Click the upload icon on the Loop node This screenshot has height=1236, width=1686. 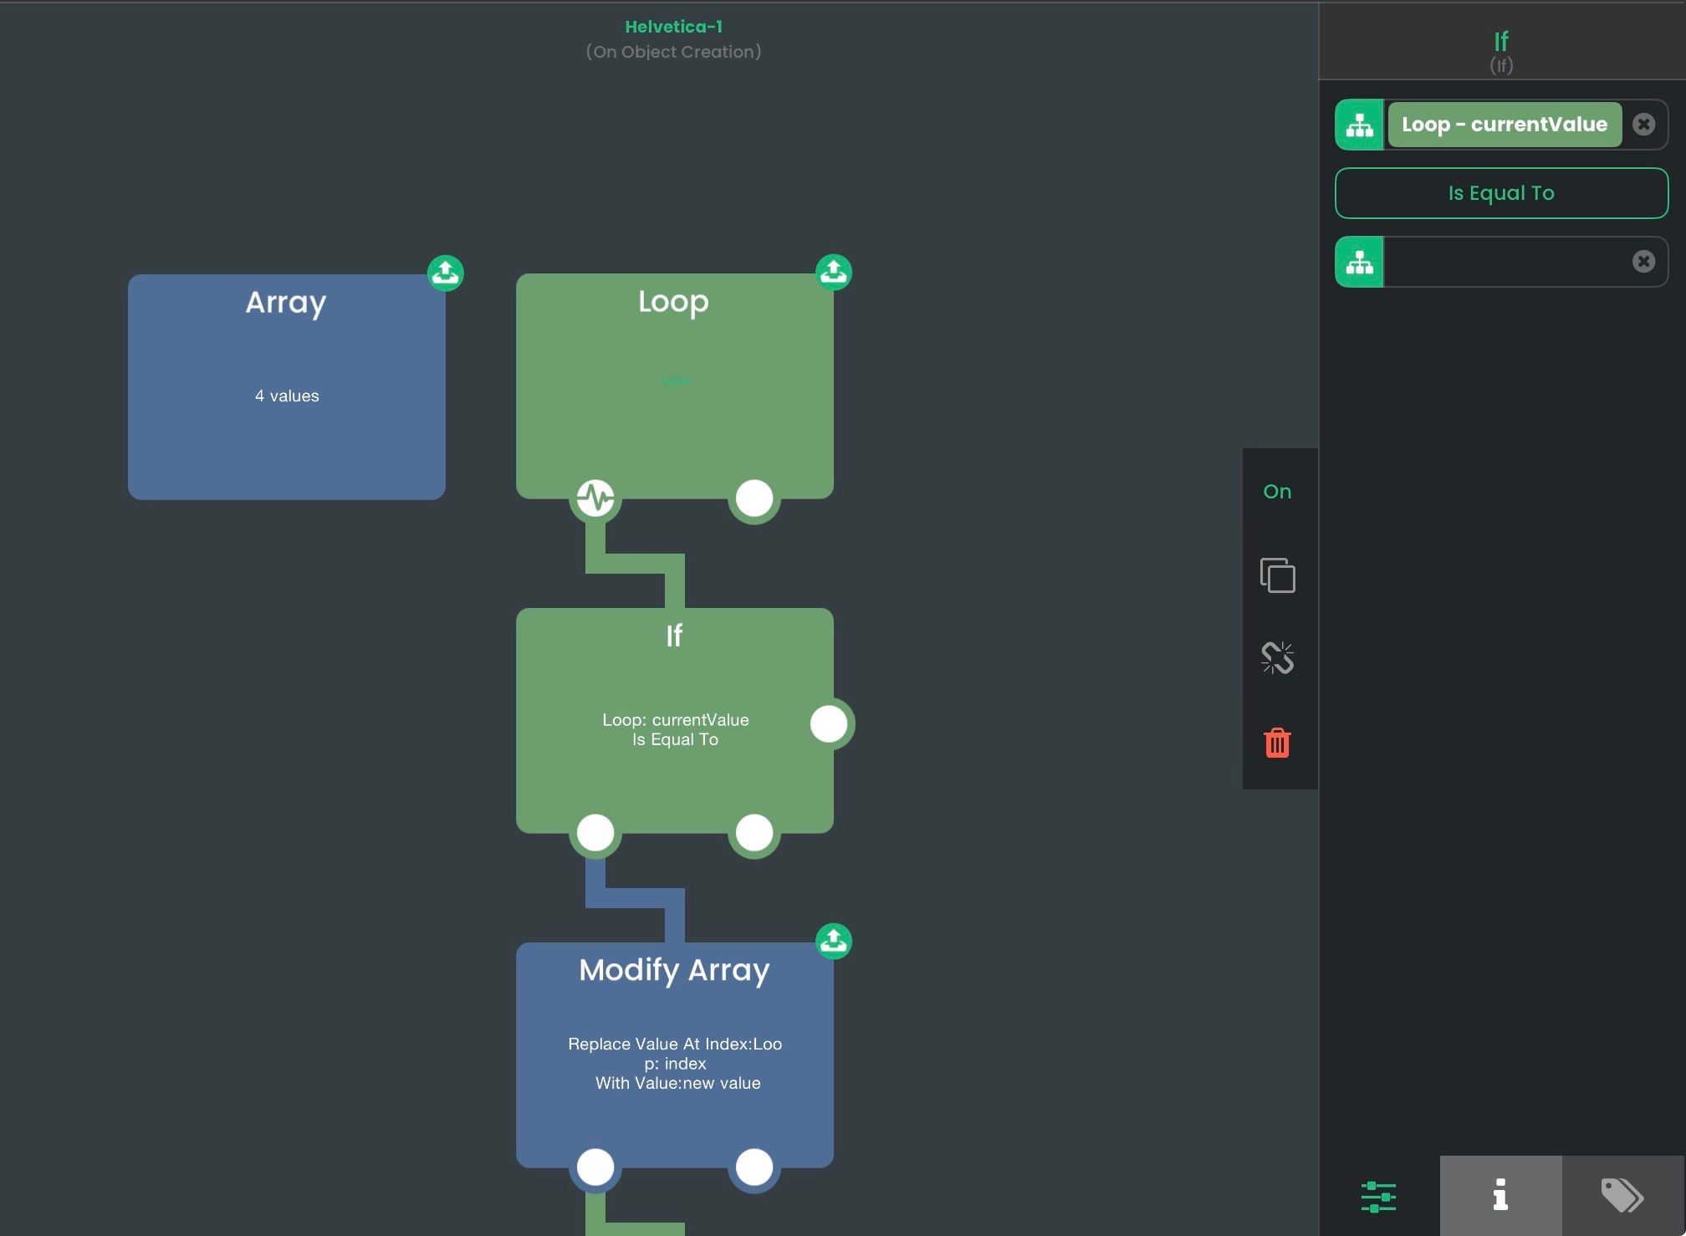click(833, 272)
